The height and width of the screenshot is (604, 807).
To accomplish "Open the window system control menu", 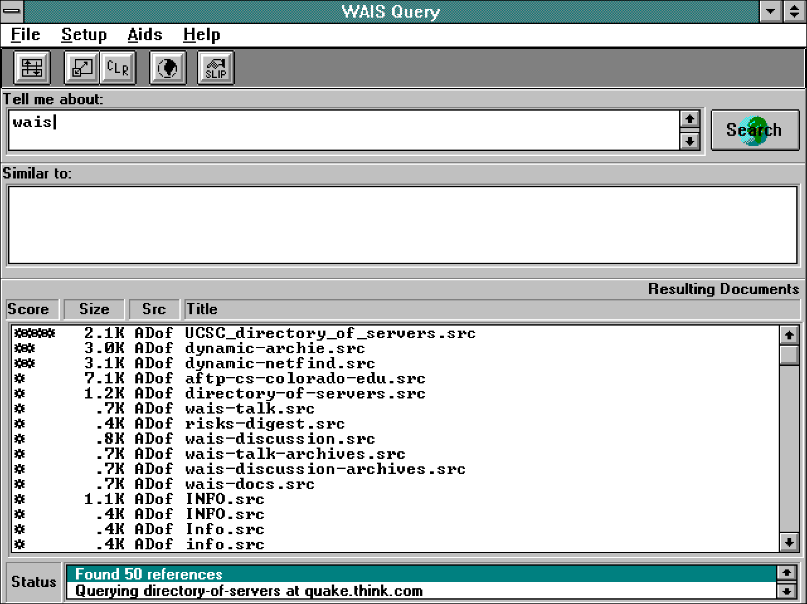I will tap(11, 11).
